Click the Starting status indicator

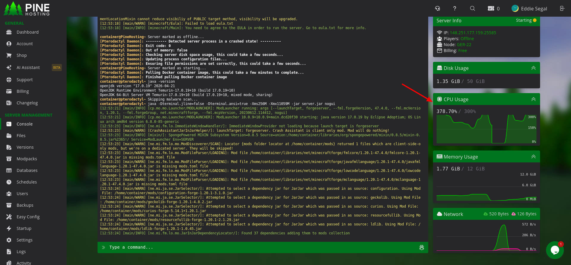[x=526, y=20]
